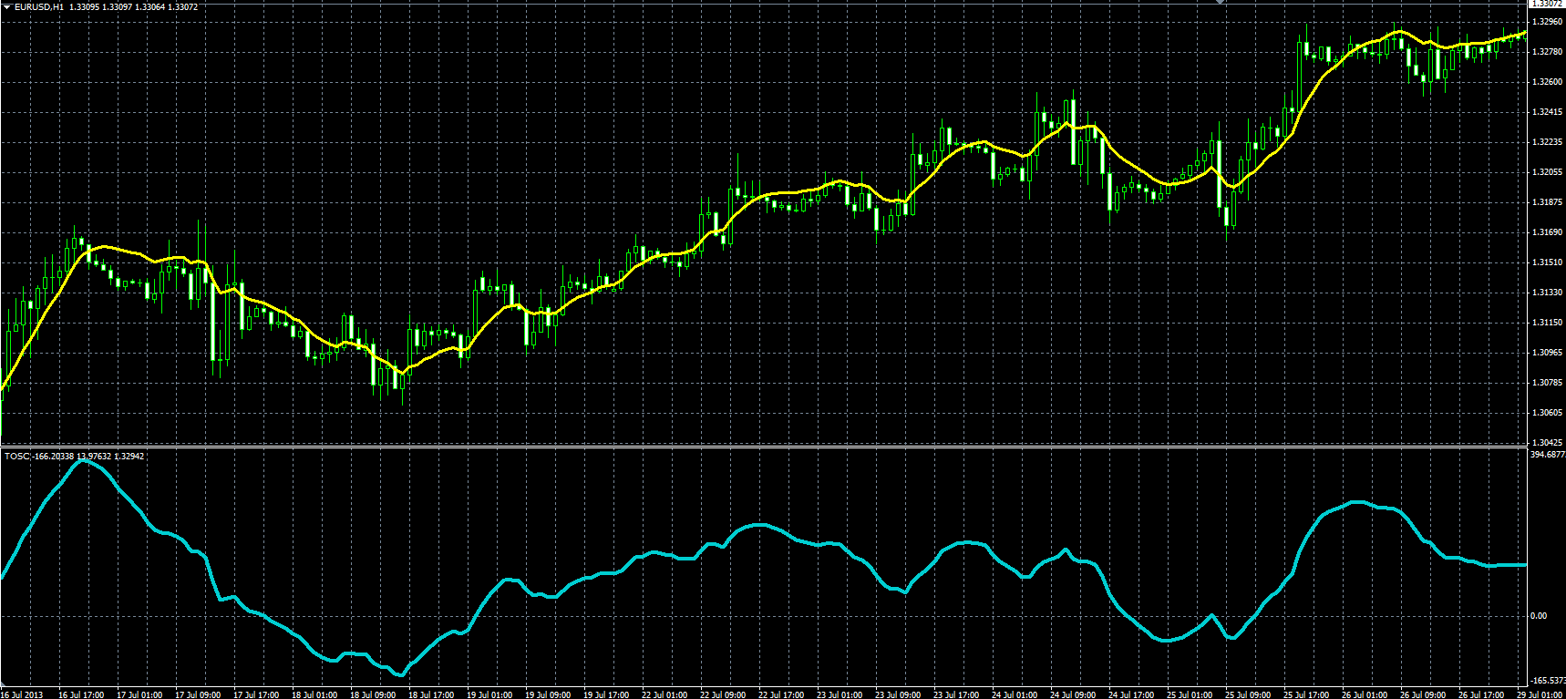Click the triangle icon beside EURUSD,H1 title
The image size is (1566, 699).
point(6,7)
